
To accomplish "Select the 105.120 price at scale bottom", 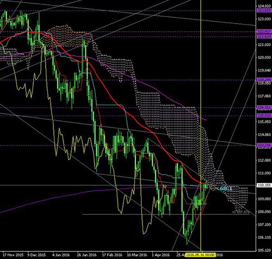I will pyautogui.click(x=264, y=250).
